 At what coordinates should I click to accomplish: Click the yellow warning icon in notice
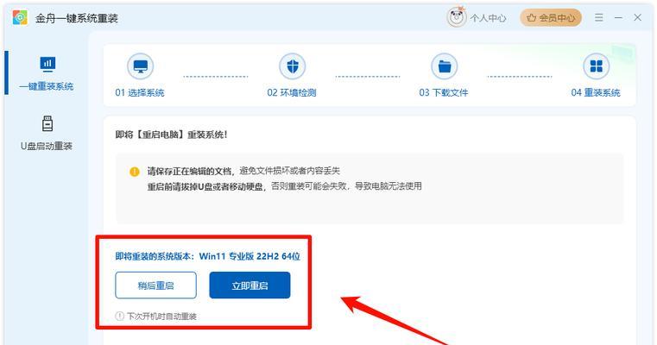click(134, 172)
